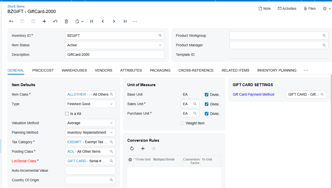Delete the stock item with the trash icon
Screen dimensions: 332x188
click(66, 21)
